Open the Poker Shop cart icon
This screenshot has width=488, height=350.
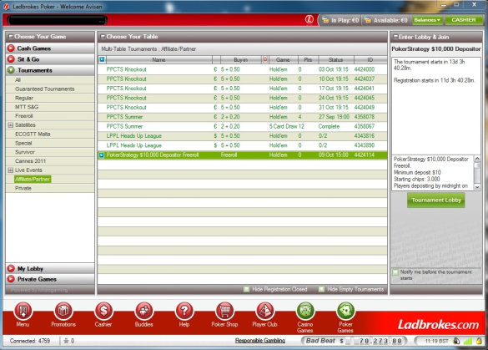tap(224, 311)
